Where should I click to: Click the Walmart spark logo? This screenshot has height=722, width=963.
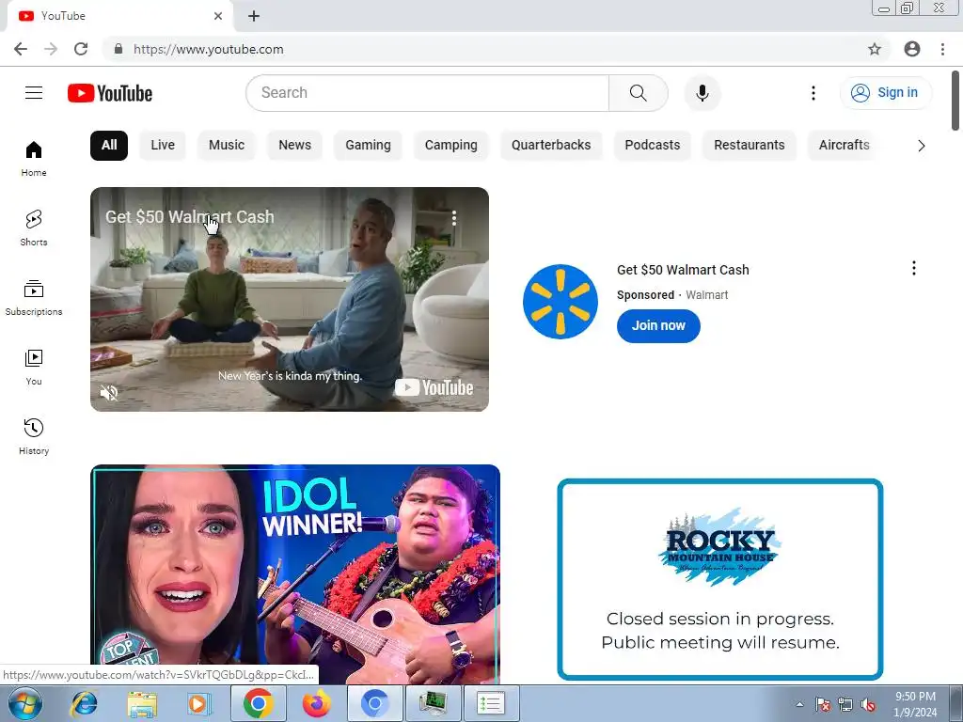tap(560, 302)
